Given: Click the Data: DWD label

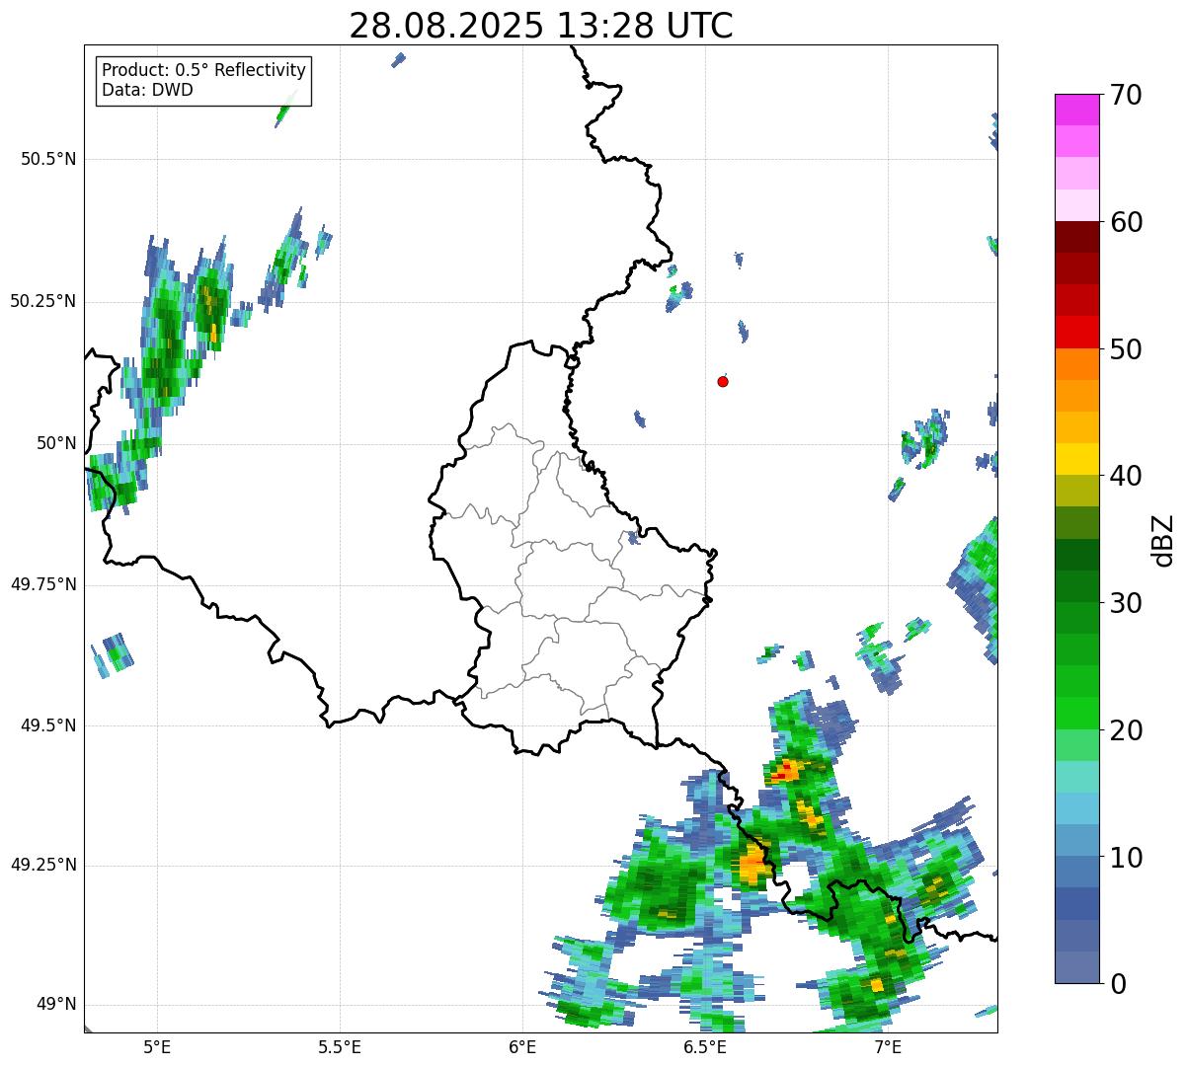Looking at the screenshot, I should pos(147,90).
